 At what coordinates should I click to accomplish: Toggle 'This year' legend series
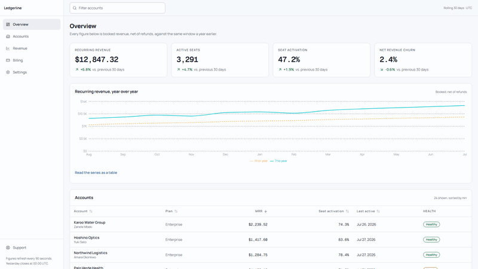278,161
